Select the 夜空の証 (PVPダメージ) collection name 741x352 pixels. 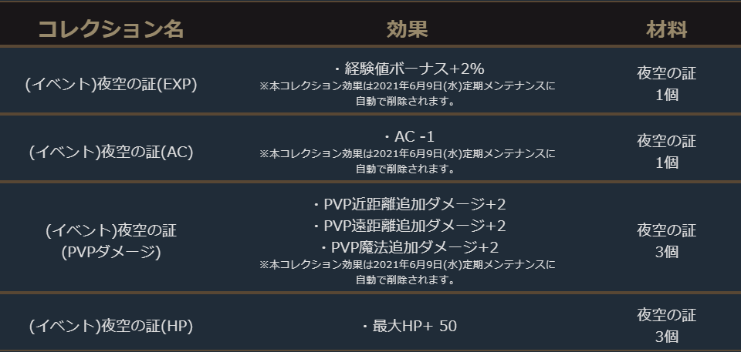(111, 240)
